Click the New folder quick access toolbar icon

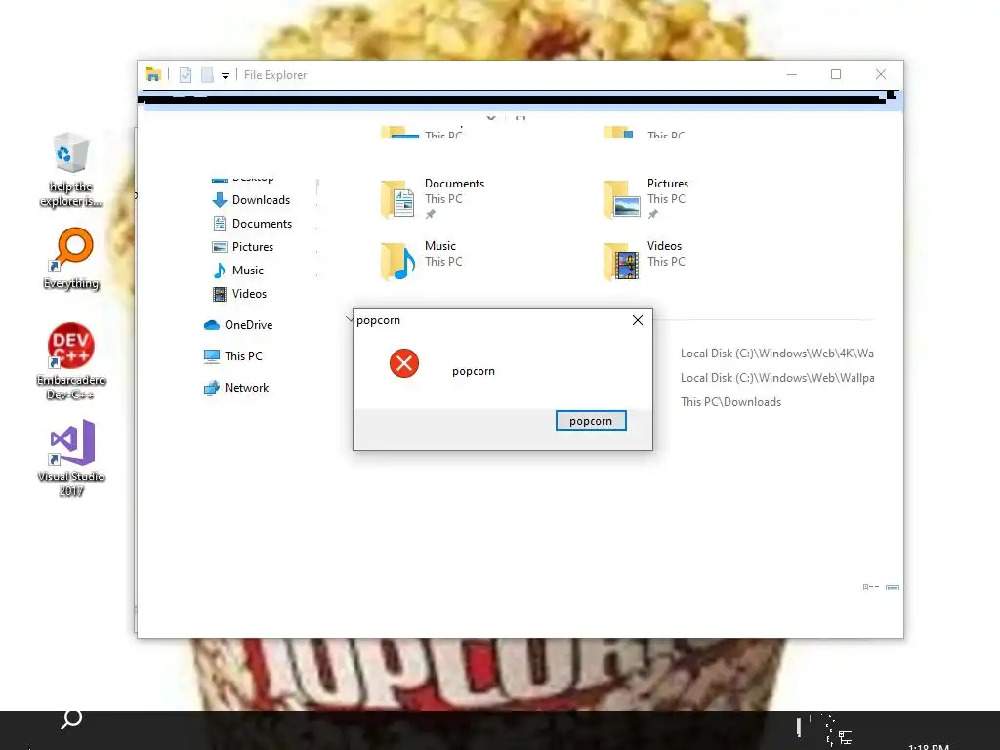click(x=207, y=75)
